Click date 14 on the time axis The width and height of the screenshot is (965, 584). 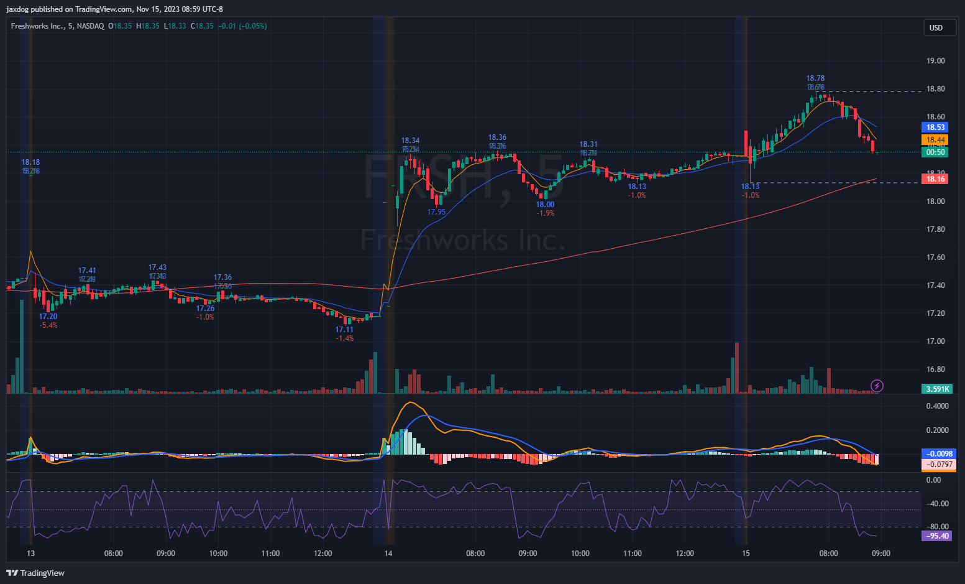coord(388,554)
